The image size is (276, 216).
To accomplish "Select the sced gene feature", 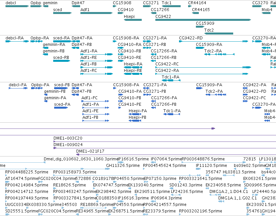I will [63, 13].
